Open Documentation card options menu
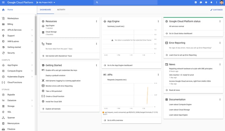The width and height of the screenshot is (225, 131). 220,100
